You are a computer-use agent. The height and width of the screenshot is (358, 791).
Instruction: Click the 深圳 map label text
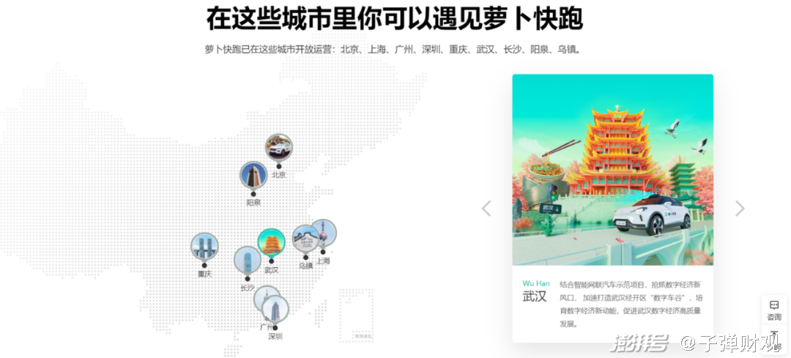(275, 336)
